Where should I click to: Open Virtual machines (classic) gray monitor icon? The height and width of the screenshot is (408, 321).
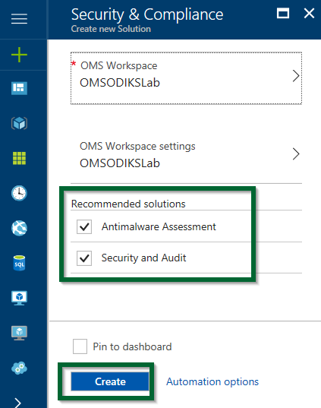[x=19, y=333]
